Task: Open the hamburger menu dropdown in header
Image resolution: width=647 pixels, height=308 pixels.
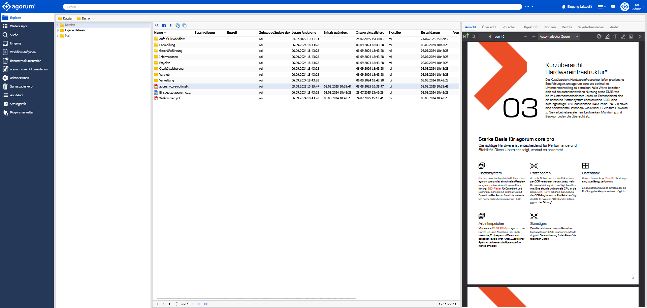Action: pyautogui.click(x=602, y=7)
